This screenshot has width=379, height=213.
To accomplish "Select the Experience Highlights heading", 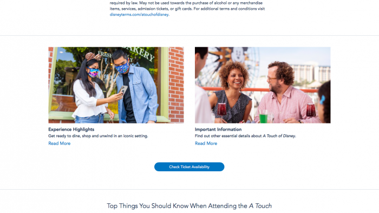I will pos(71,130).
